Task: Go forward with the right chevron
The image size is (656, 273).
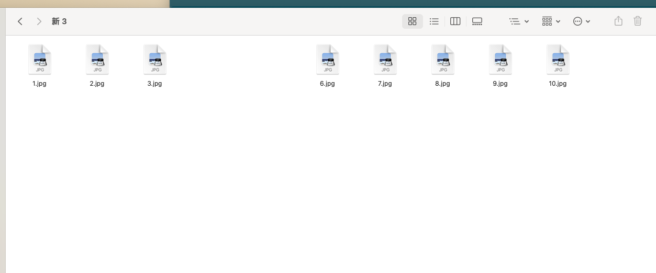Action: 39,21
